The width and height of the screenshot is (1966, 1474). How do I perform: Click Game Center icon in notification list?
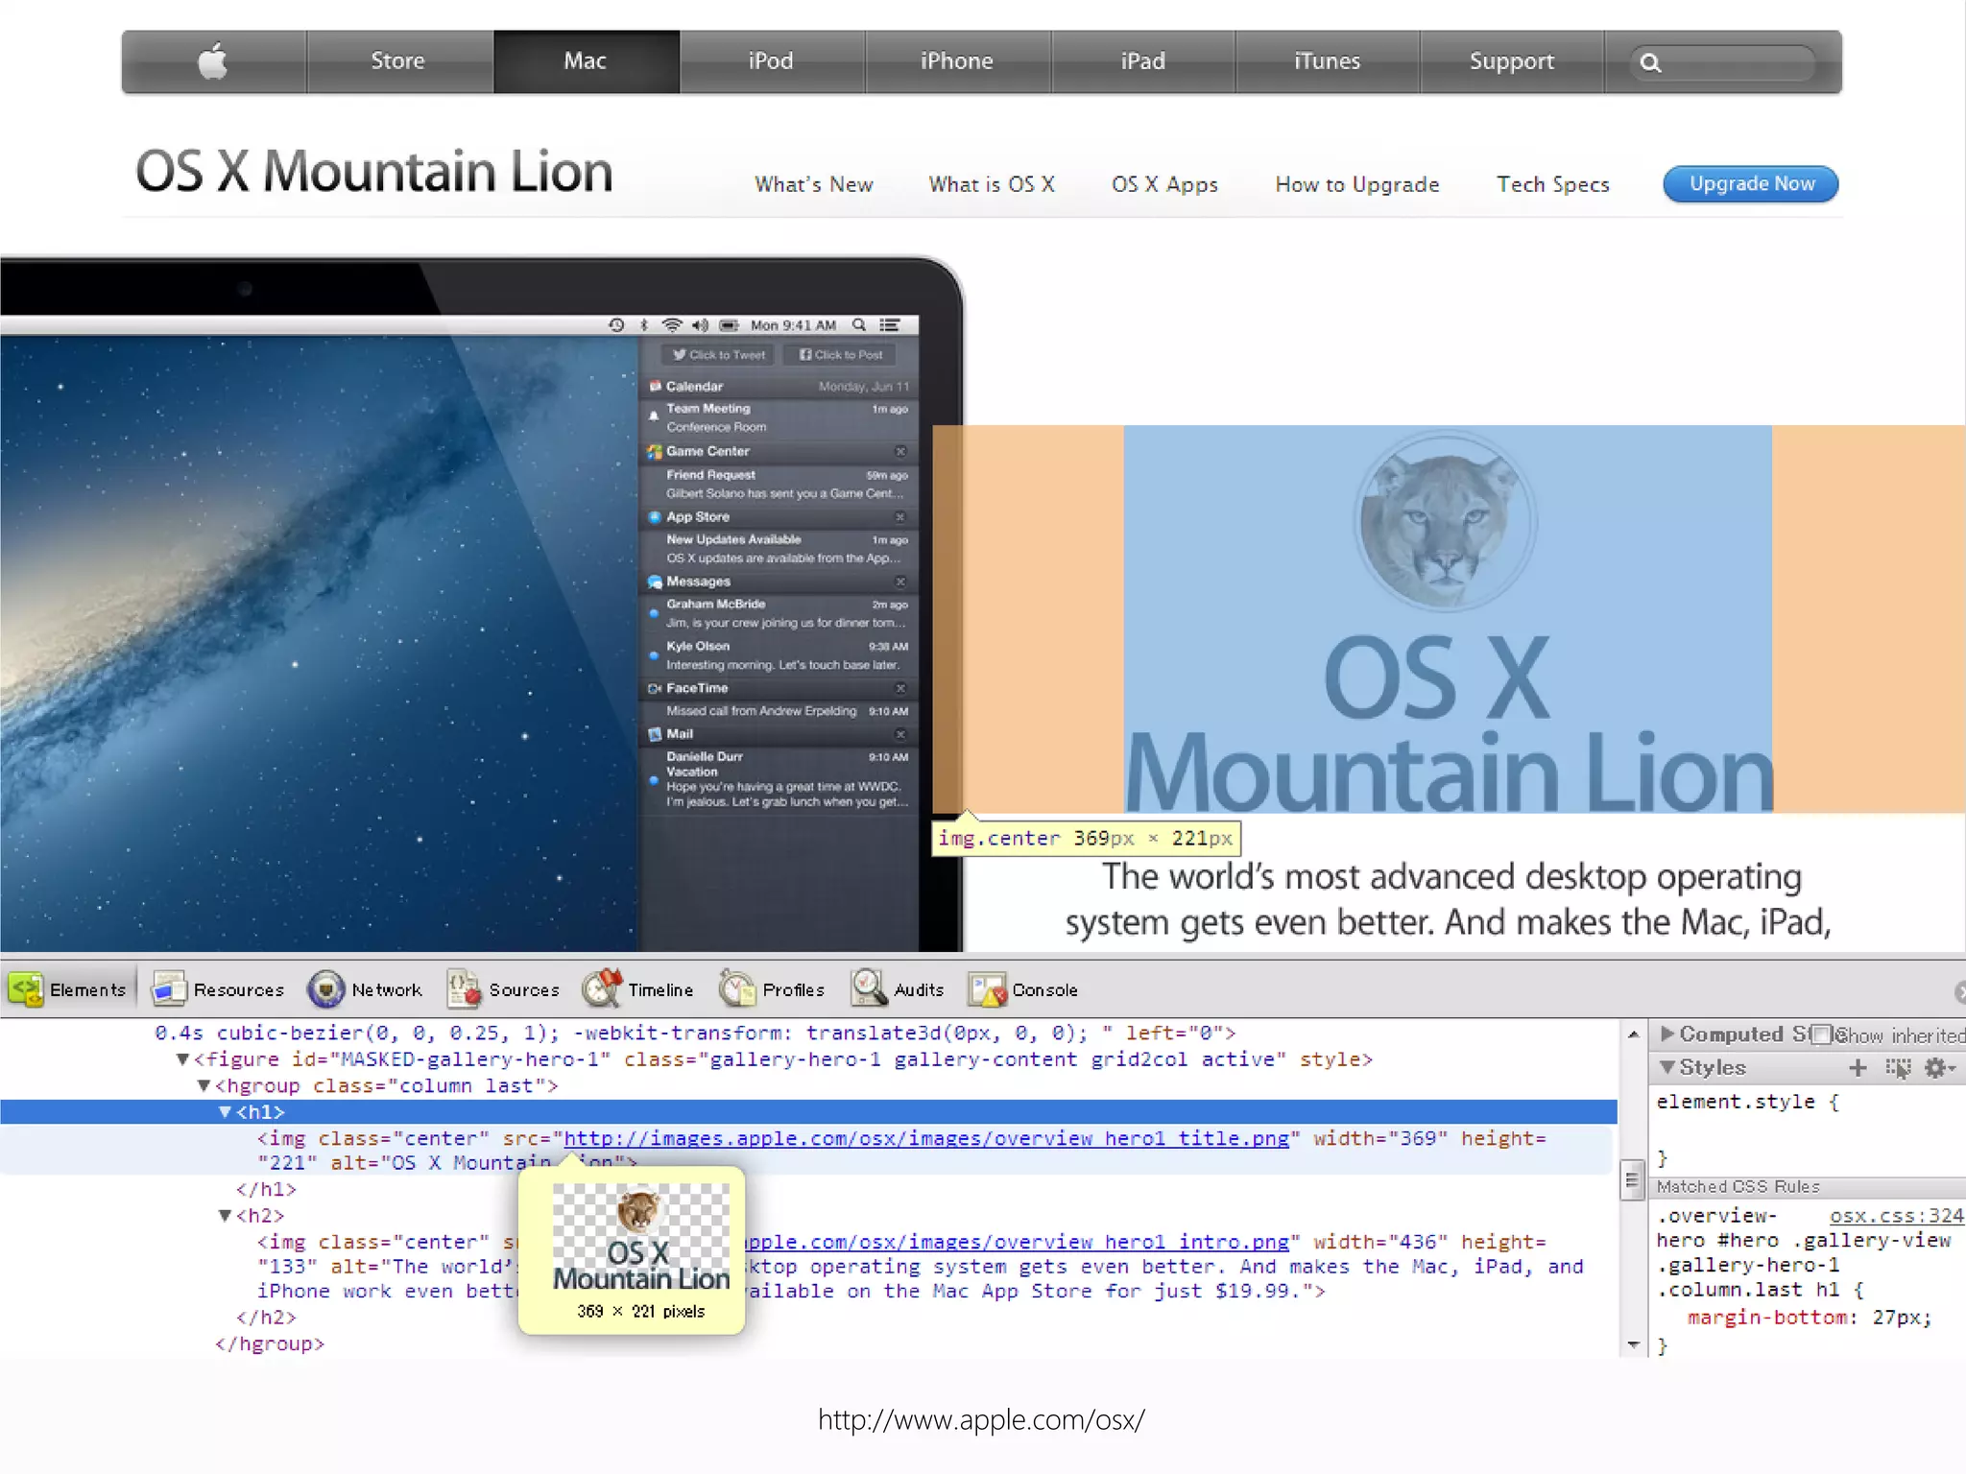655,451
